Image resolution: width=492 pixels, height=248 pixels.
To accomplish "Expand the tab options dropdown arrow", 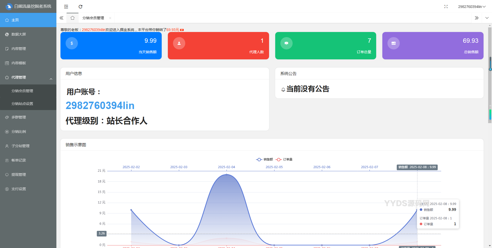I will click(x=487, y=18).
